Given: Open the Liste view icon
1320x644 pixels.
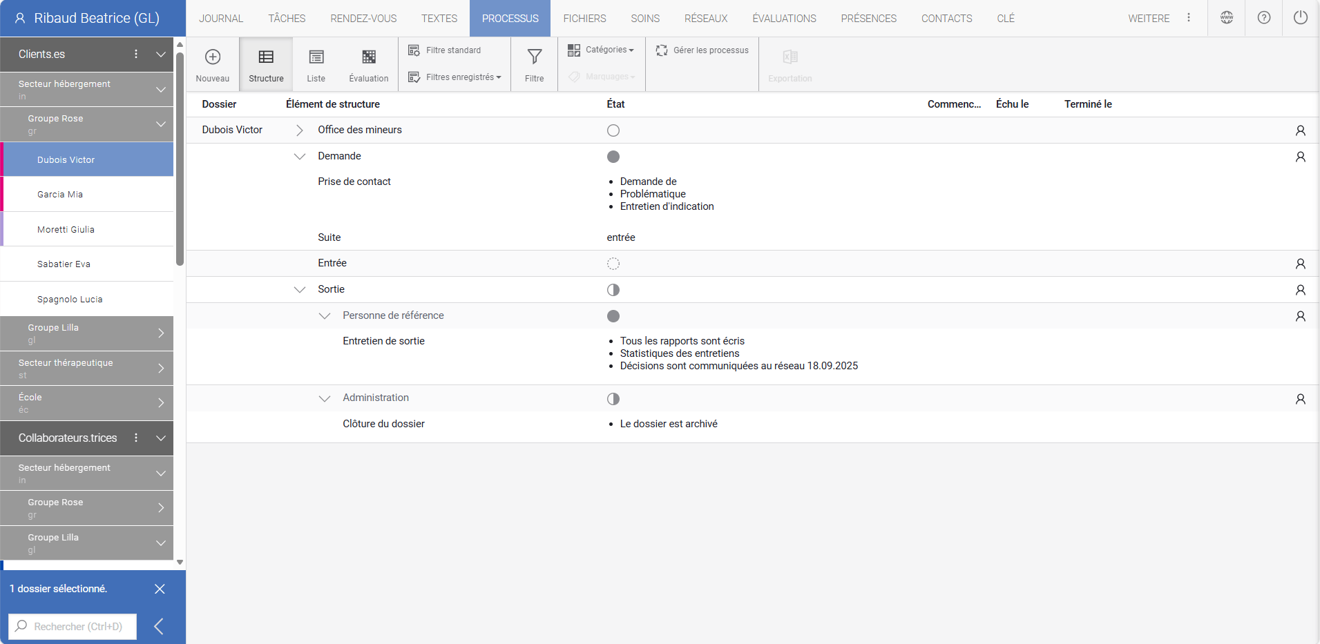Looking at the screenshot, I should (316, 63).
